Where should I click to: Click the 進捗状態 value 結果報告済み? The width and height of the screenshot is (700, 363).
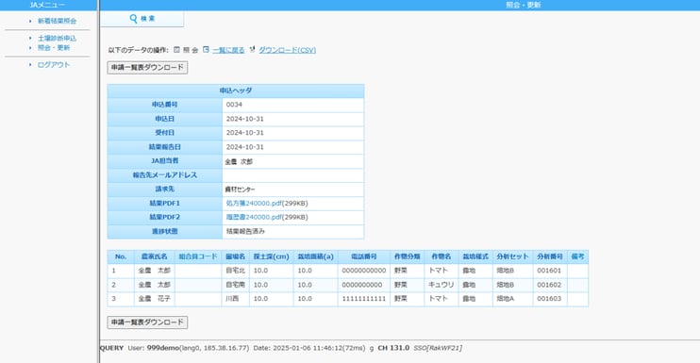click(x=245, y=231)
